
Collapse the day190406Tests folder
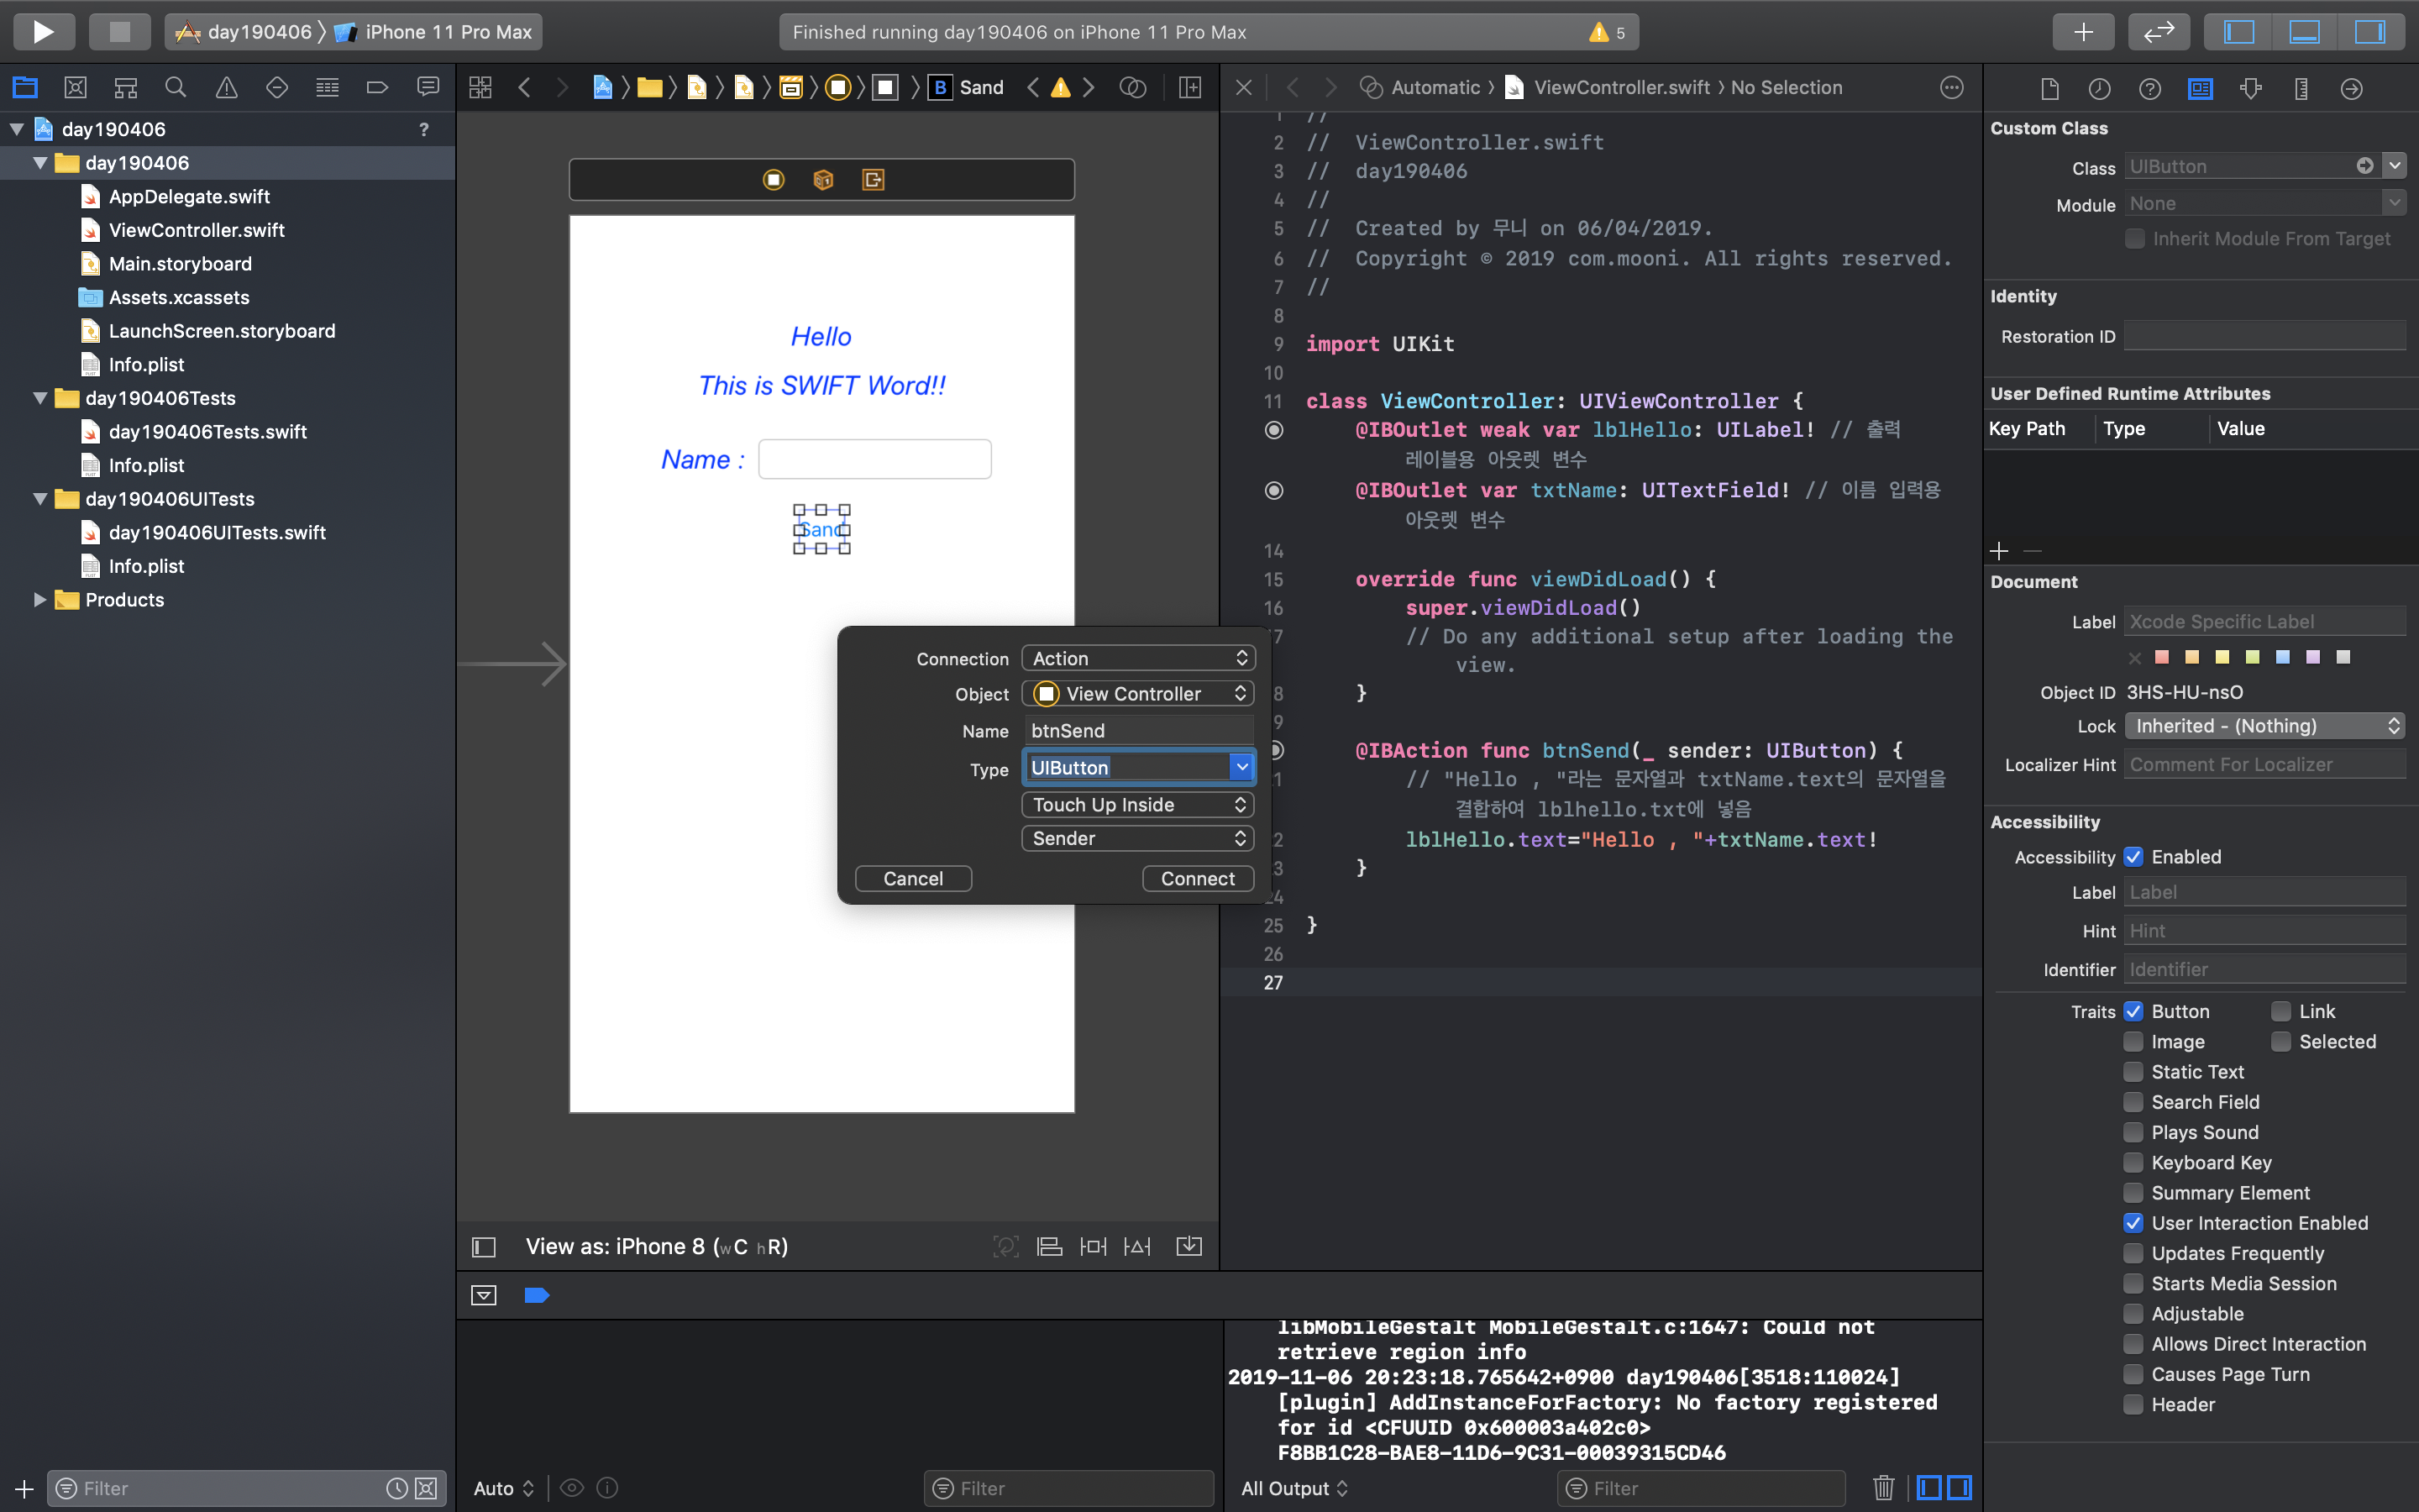coord(40,398)
